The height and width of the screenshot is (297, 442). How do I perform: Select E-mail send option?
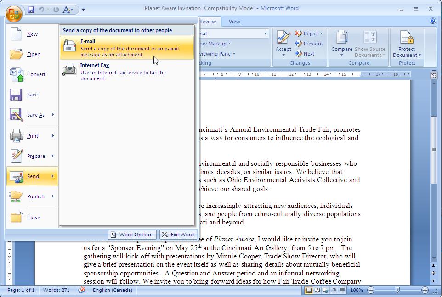pos(127,48)
